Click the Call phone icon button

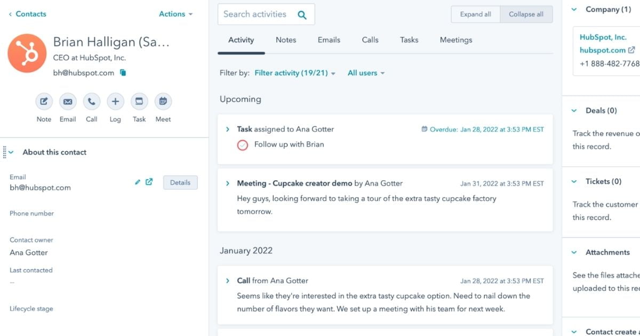[x=92, y=101]
